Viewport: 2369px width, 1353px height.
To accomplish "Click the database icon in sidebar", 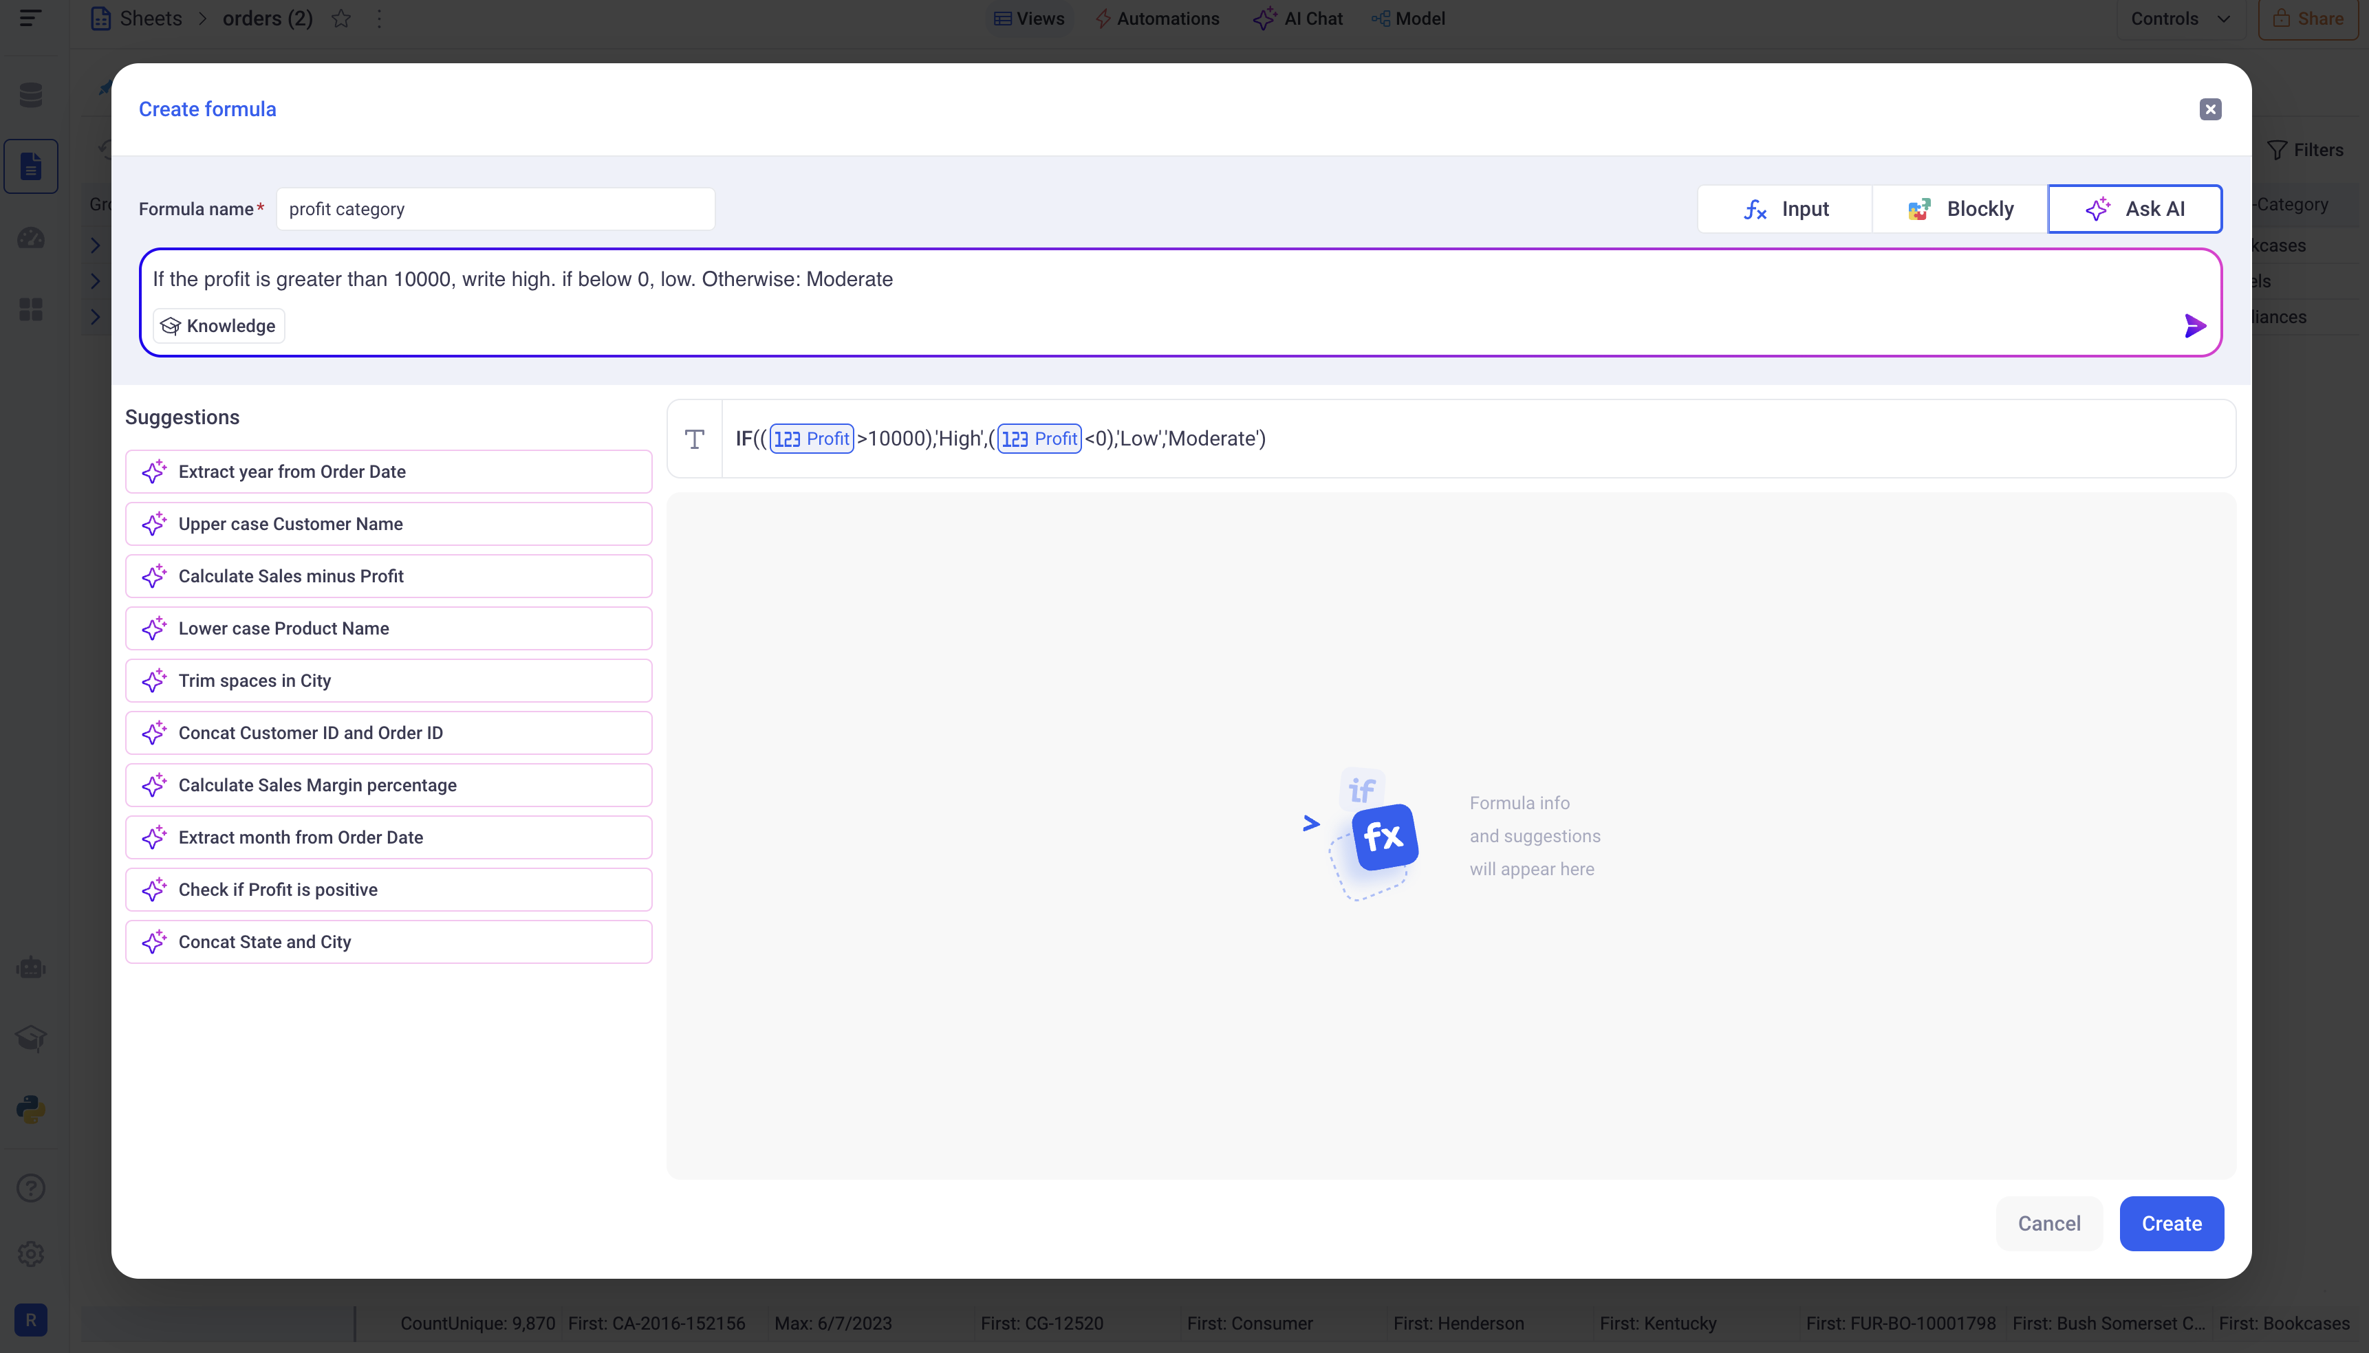I will 31,95.
